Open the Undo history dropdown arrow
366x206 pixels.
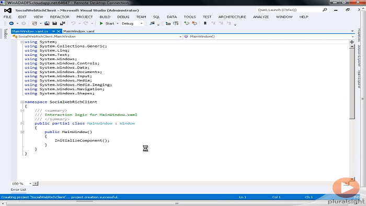(79, 23)
